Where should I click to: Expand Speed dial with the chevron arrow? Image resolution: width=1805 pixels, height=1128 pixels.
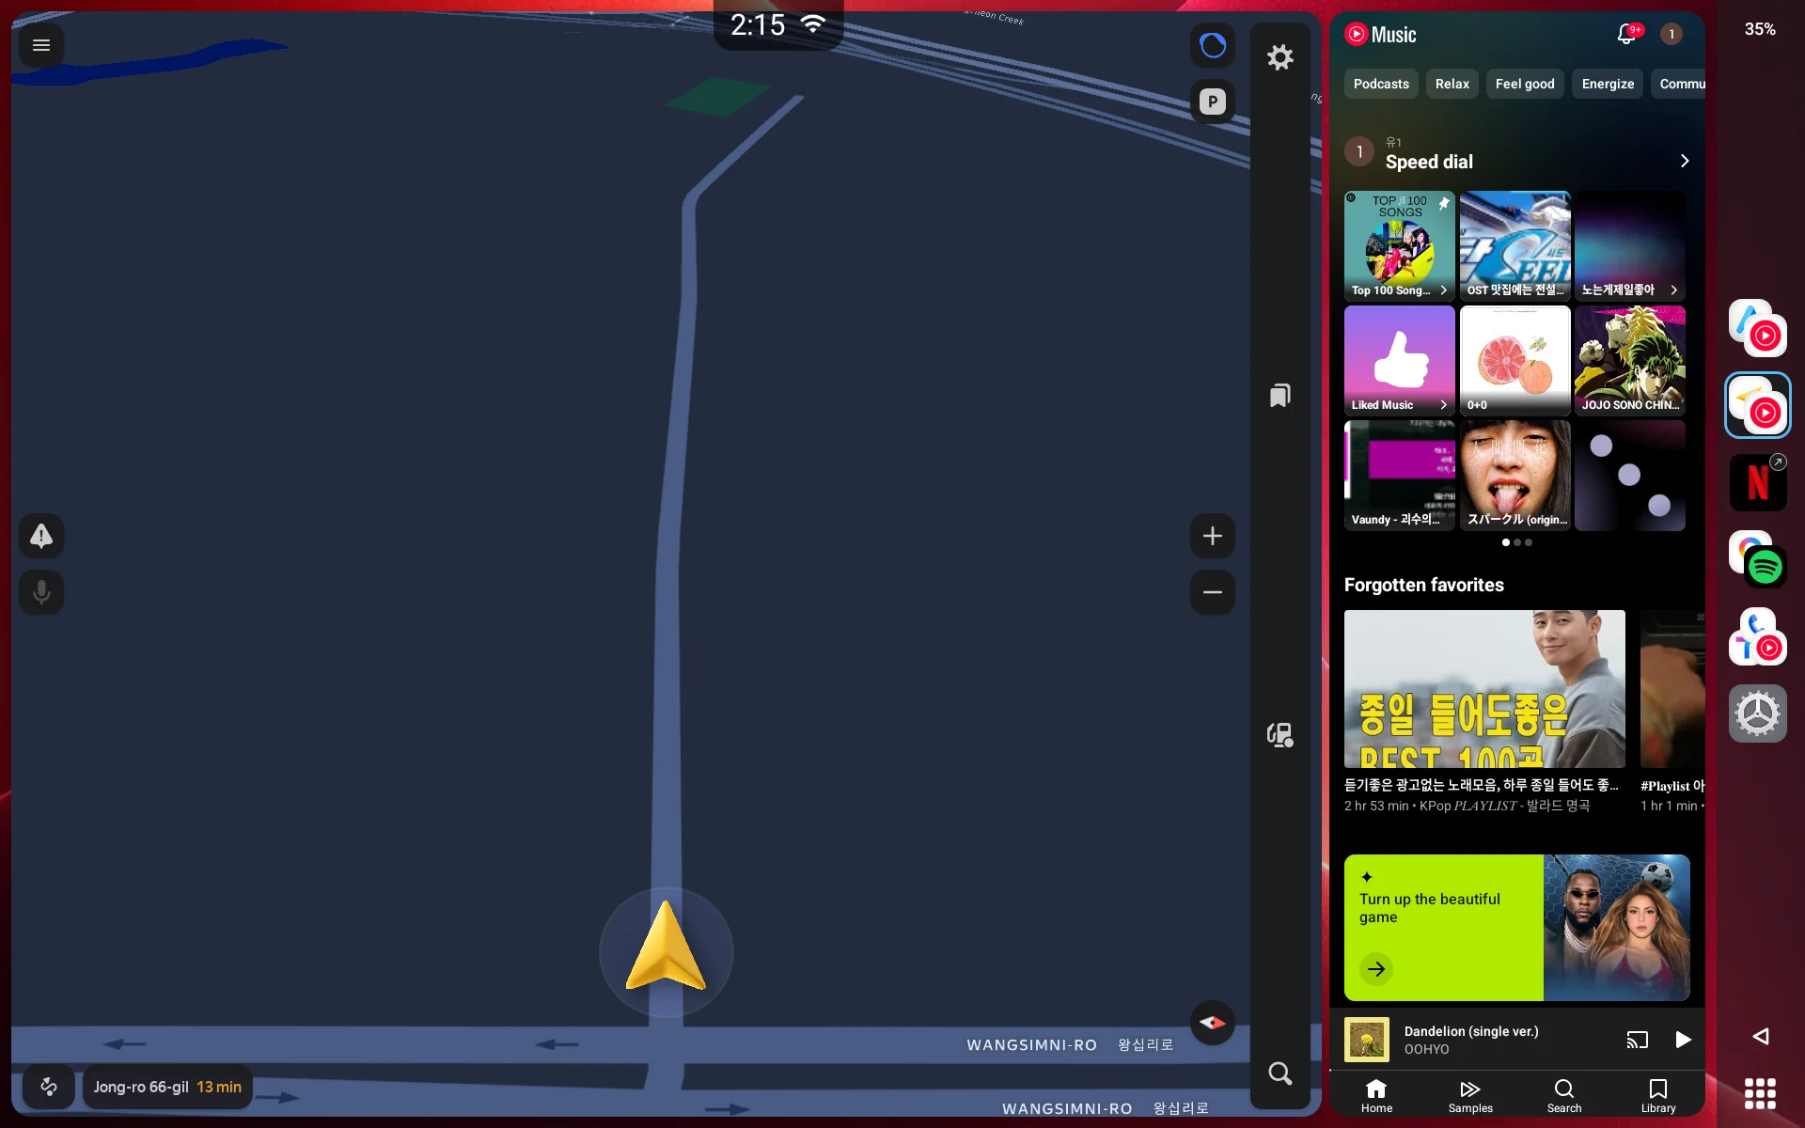coord(1684,161)
